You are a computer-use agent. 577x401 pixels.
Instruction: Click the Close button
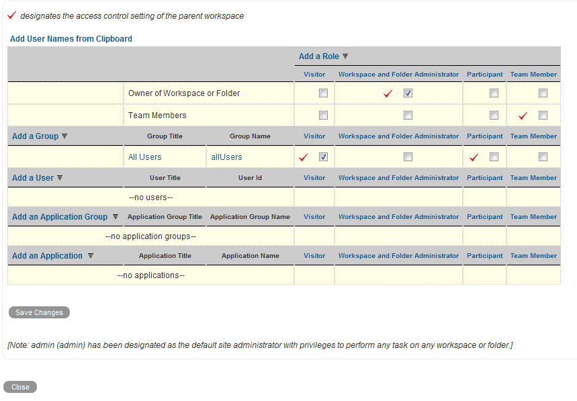click(x=20, y=388)
